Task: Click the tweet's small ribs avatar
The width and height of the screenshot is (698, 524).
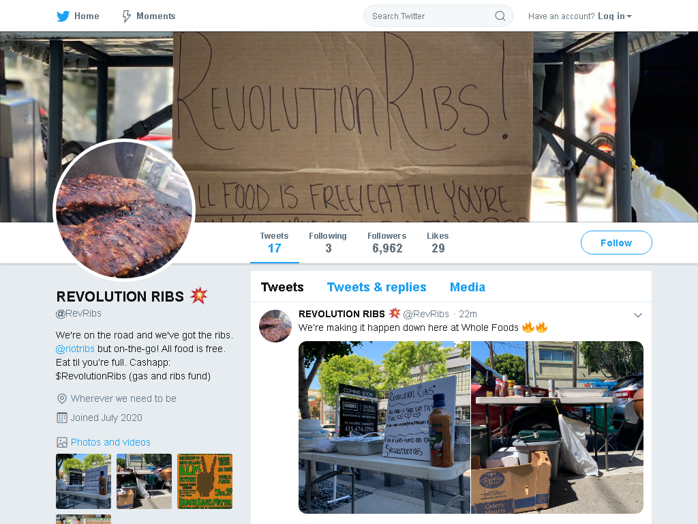Action: pyautogui.click(x=275, y=325)
